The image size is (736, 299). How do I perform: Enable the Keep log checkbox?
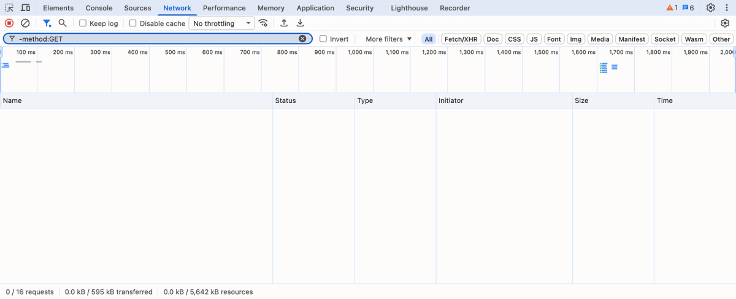(x=83, y=23)
